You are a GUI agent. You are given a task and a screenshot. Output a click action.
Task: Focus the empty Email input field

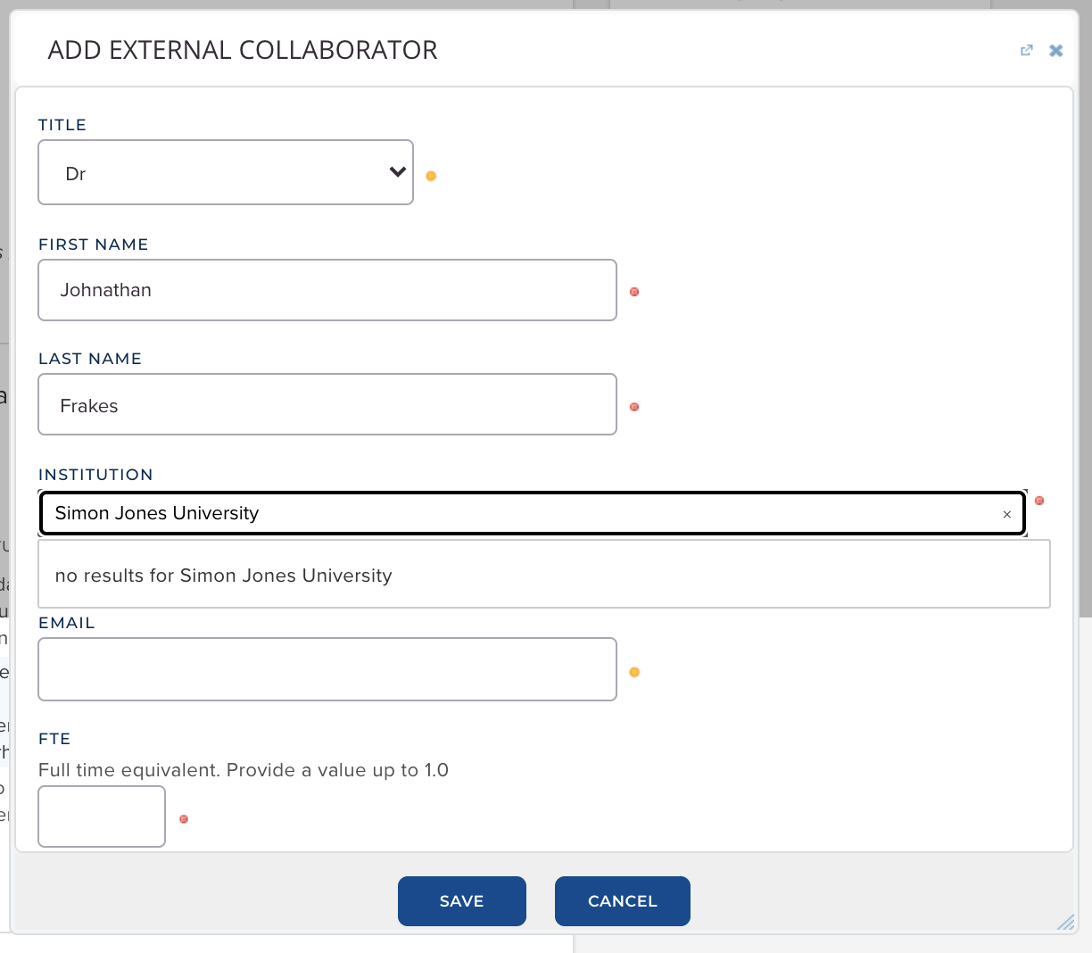click(327, 669)
